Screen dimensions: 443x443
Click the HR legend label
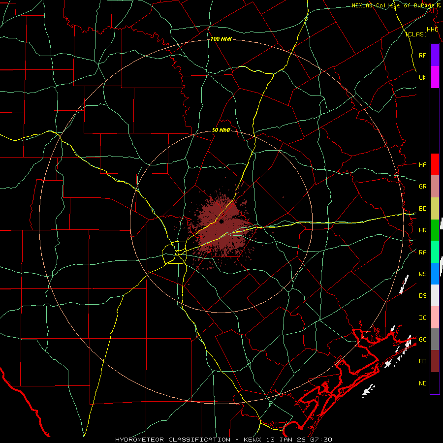(422, 230)
